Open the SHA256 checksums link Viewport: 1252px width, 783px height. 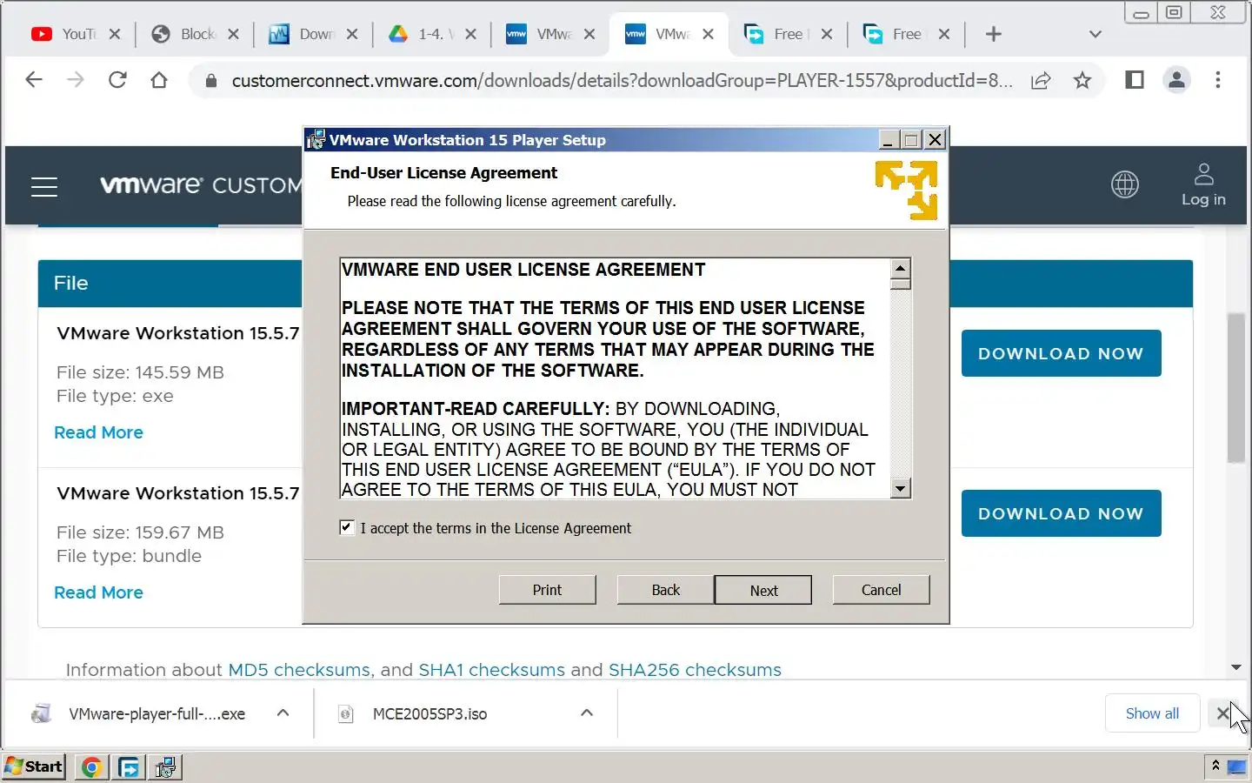coord(695,670)
